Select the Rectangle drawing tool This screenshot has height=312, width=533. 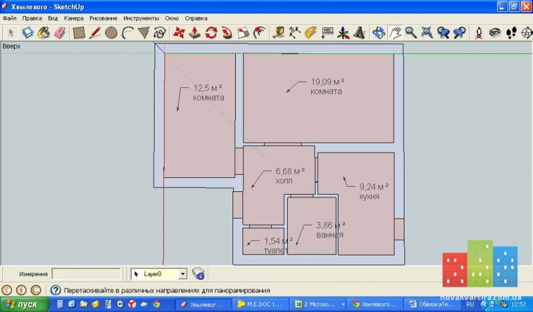[x=79, y=33]
